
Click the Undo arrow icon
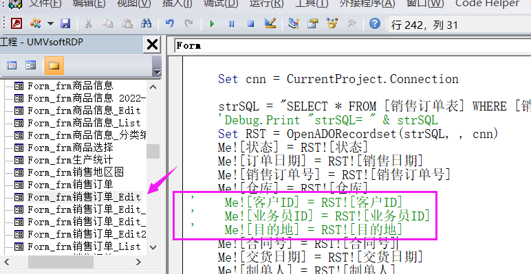click(170, 23)
